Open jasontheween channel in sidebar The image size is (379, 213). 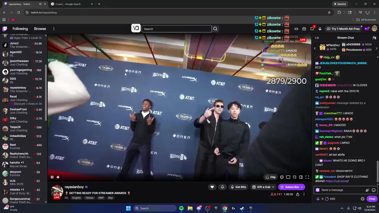click(x=23, y=63)
